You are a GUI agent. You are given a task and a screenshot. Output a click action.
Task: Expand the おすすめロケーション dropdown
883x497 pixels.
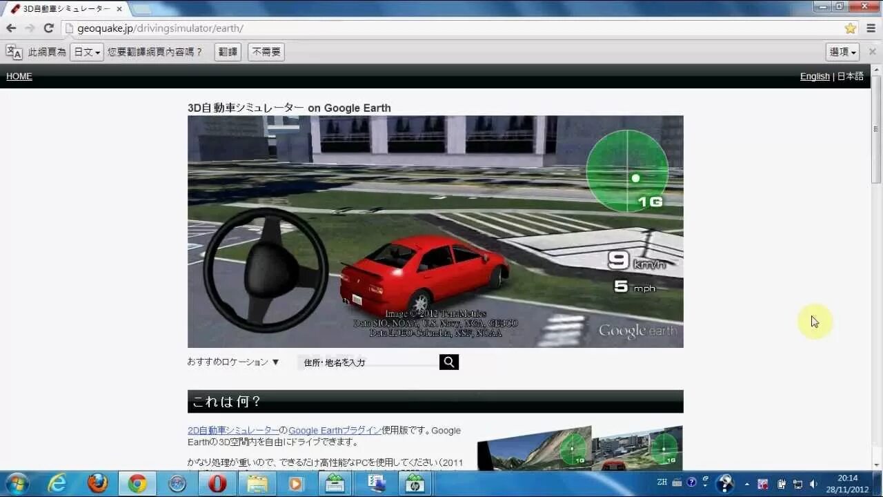tap(233, 362)
